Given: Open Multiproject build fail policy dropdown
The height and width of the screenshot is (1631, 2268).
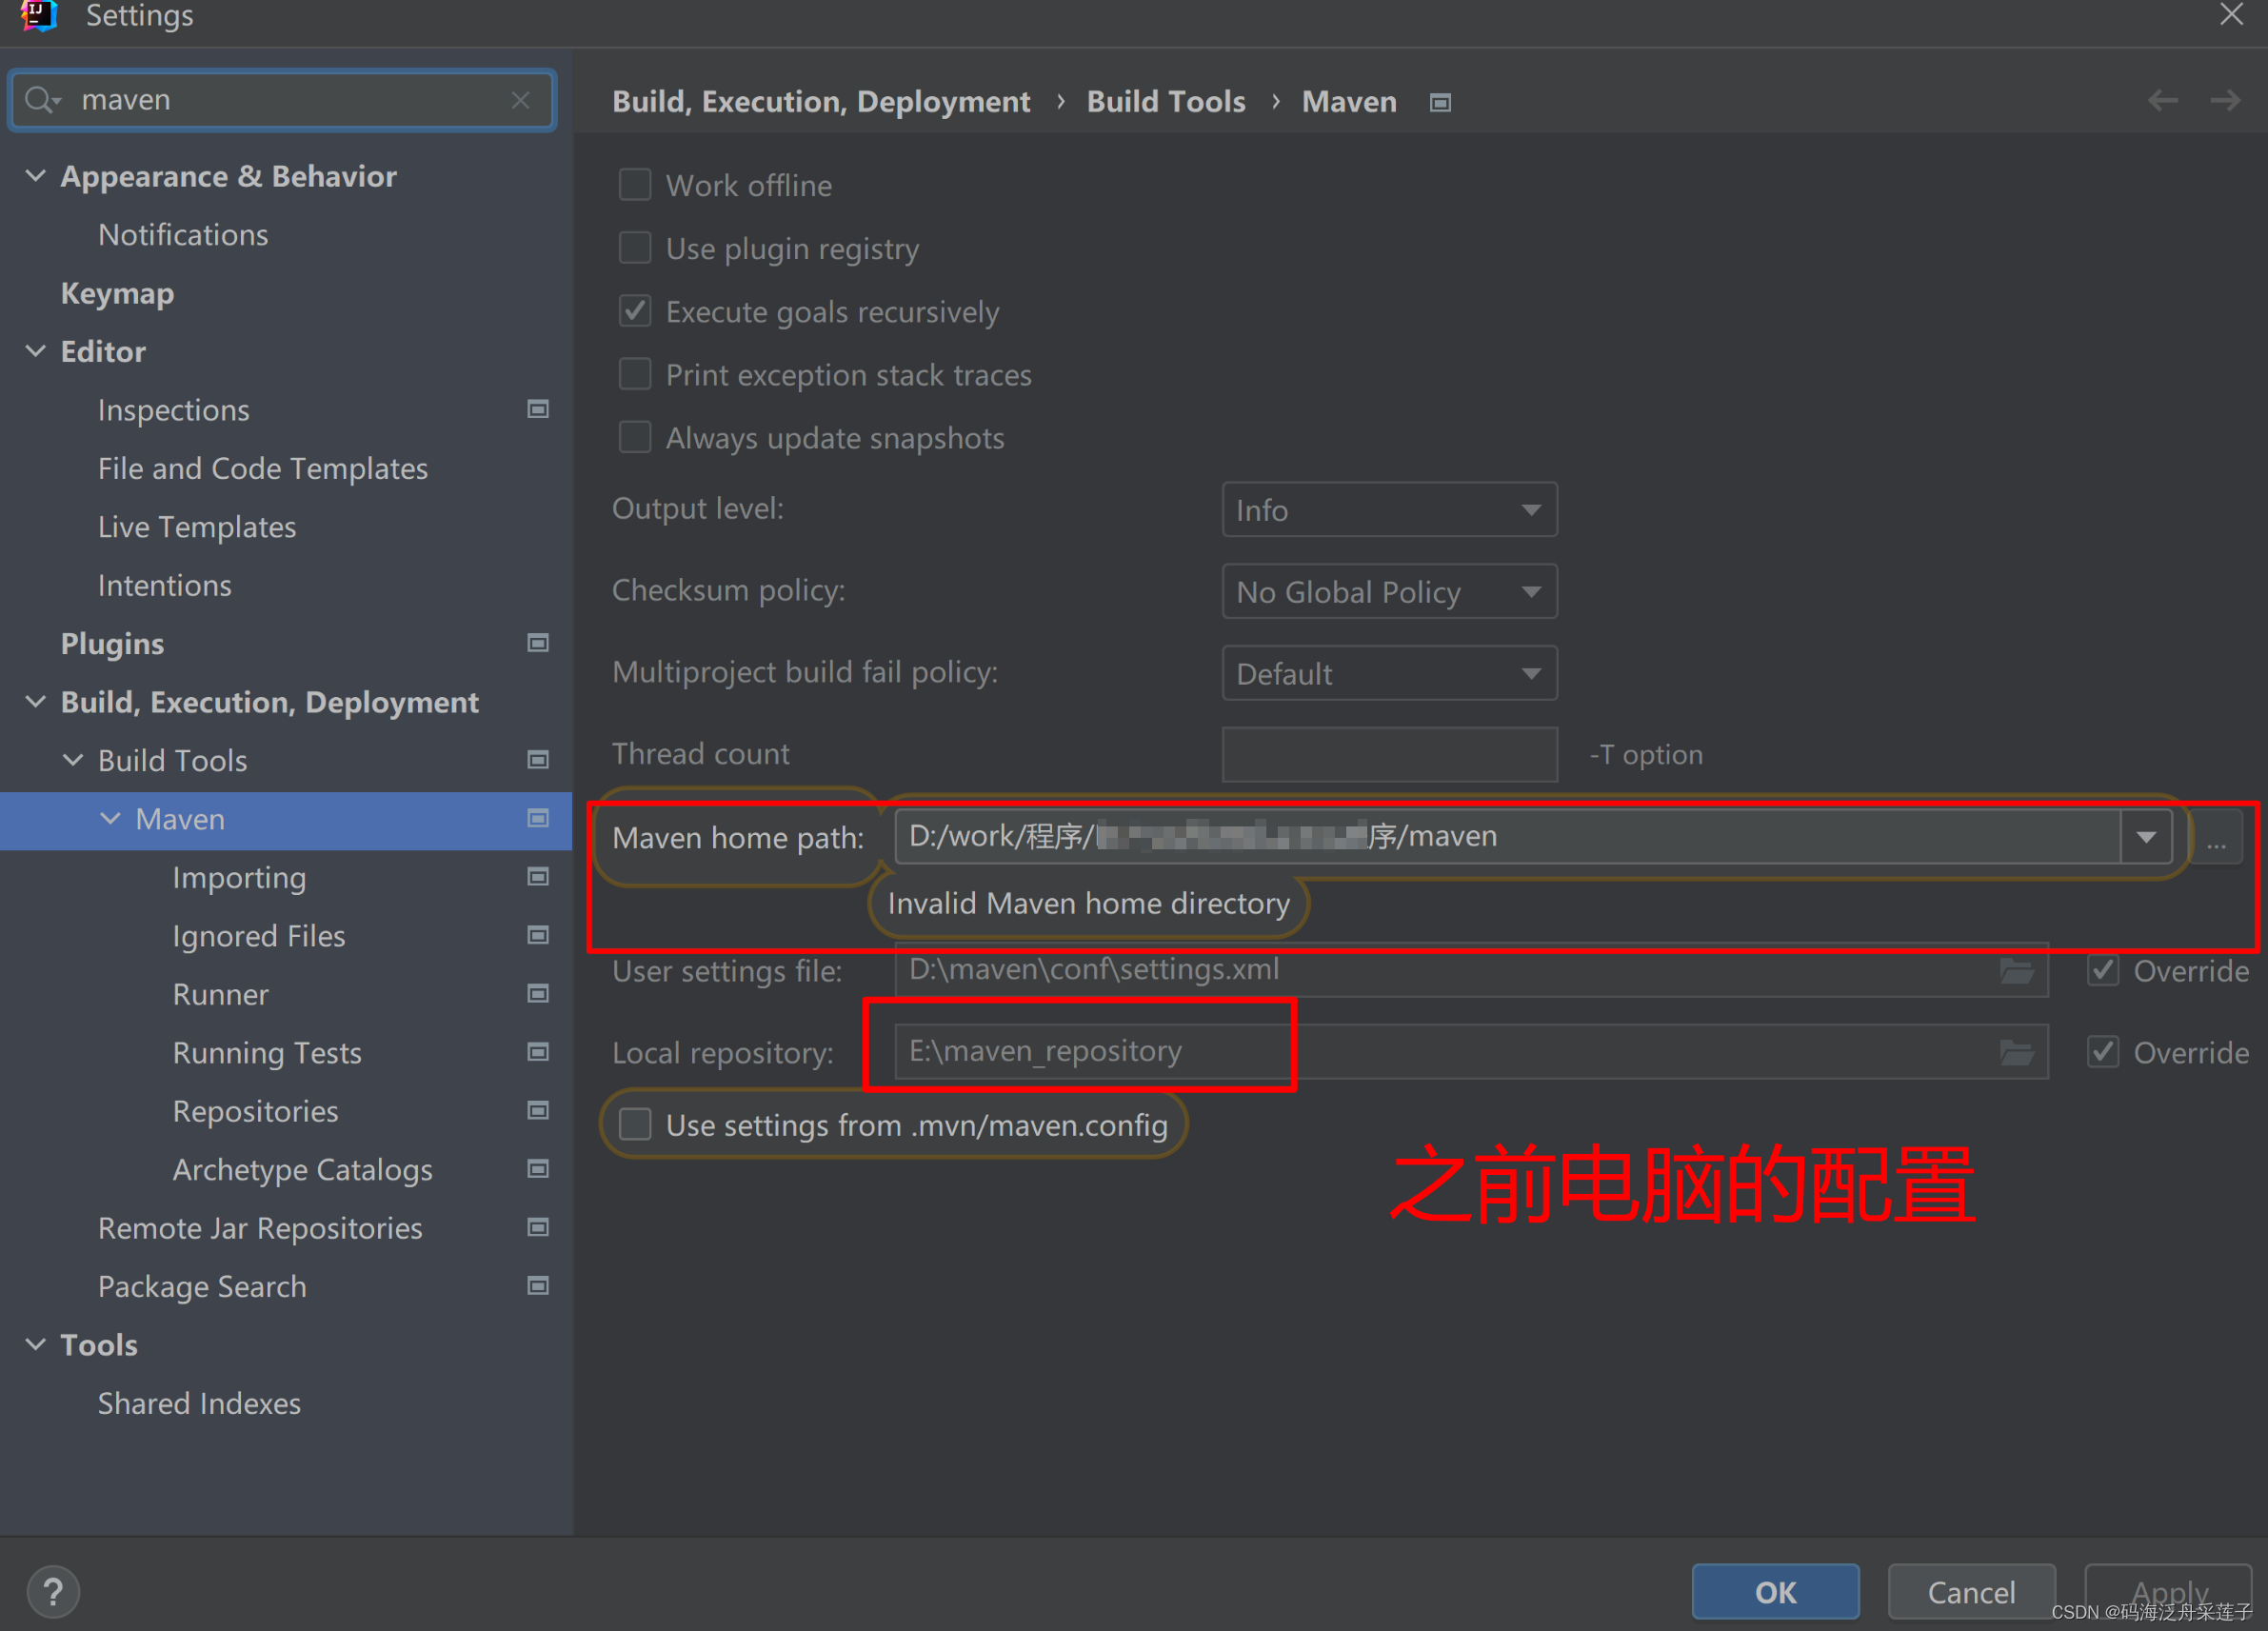Looking at the screenshot, I should 1389,674.
